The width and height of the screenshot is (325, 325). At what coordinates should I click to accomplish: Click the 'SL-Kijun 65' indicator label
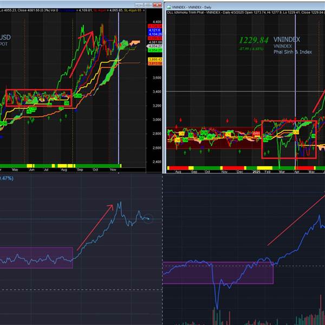(x=133, y=10)
